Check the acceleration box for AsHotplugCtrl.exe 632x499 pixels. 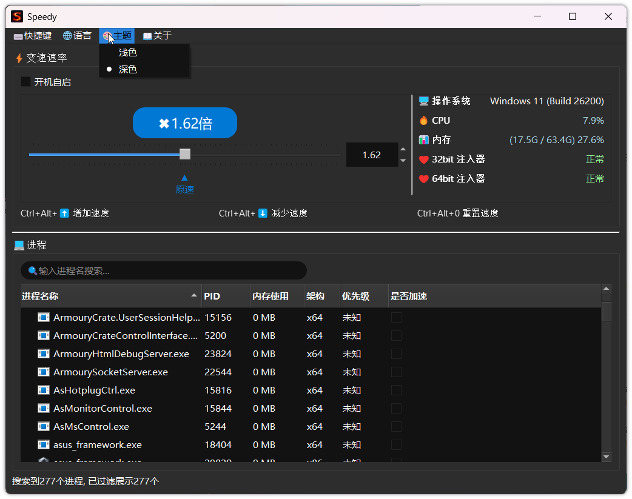point(396,390)
